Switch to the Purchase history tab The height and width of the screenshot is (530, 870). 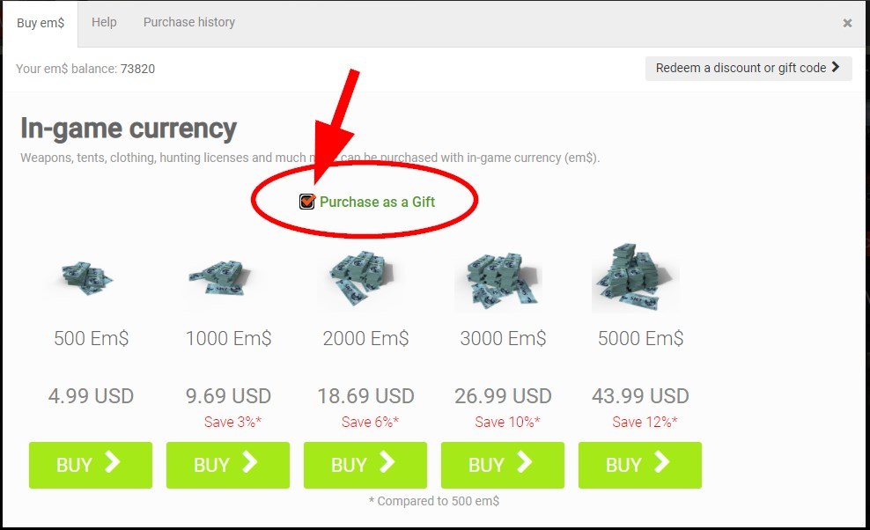[189, 22]
